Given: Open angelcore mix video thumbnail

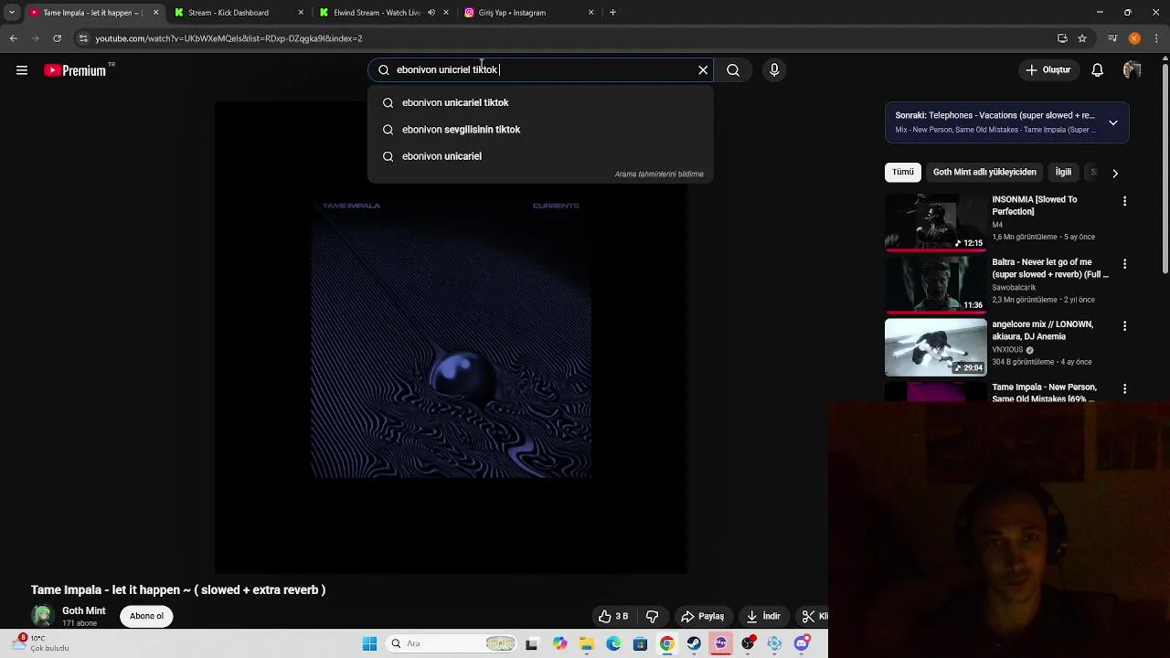Looking at the screenshot, I should click(936, 347).
